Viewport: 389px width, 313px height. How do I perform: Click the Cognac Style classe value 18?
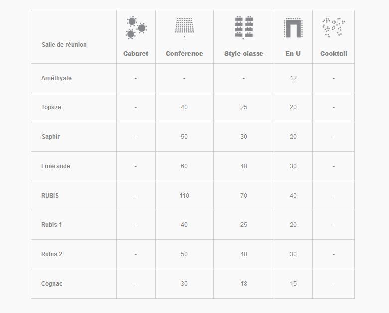pyautogui.click(x=244, y=284)
